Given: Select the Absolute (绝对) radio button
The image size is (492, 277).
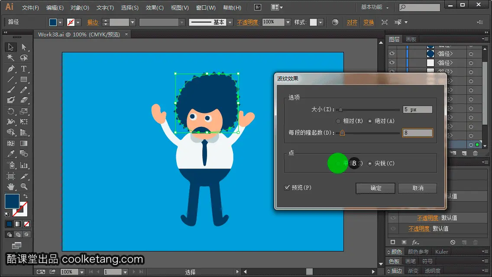Looking at the screenshot, I should coord(369,121).
